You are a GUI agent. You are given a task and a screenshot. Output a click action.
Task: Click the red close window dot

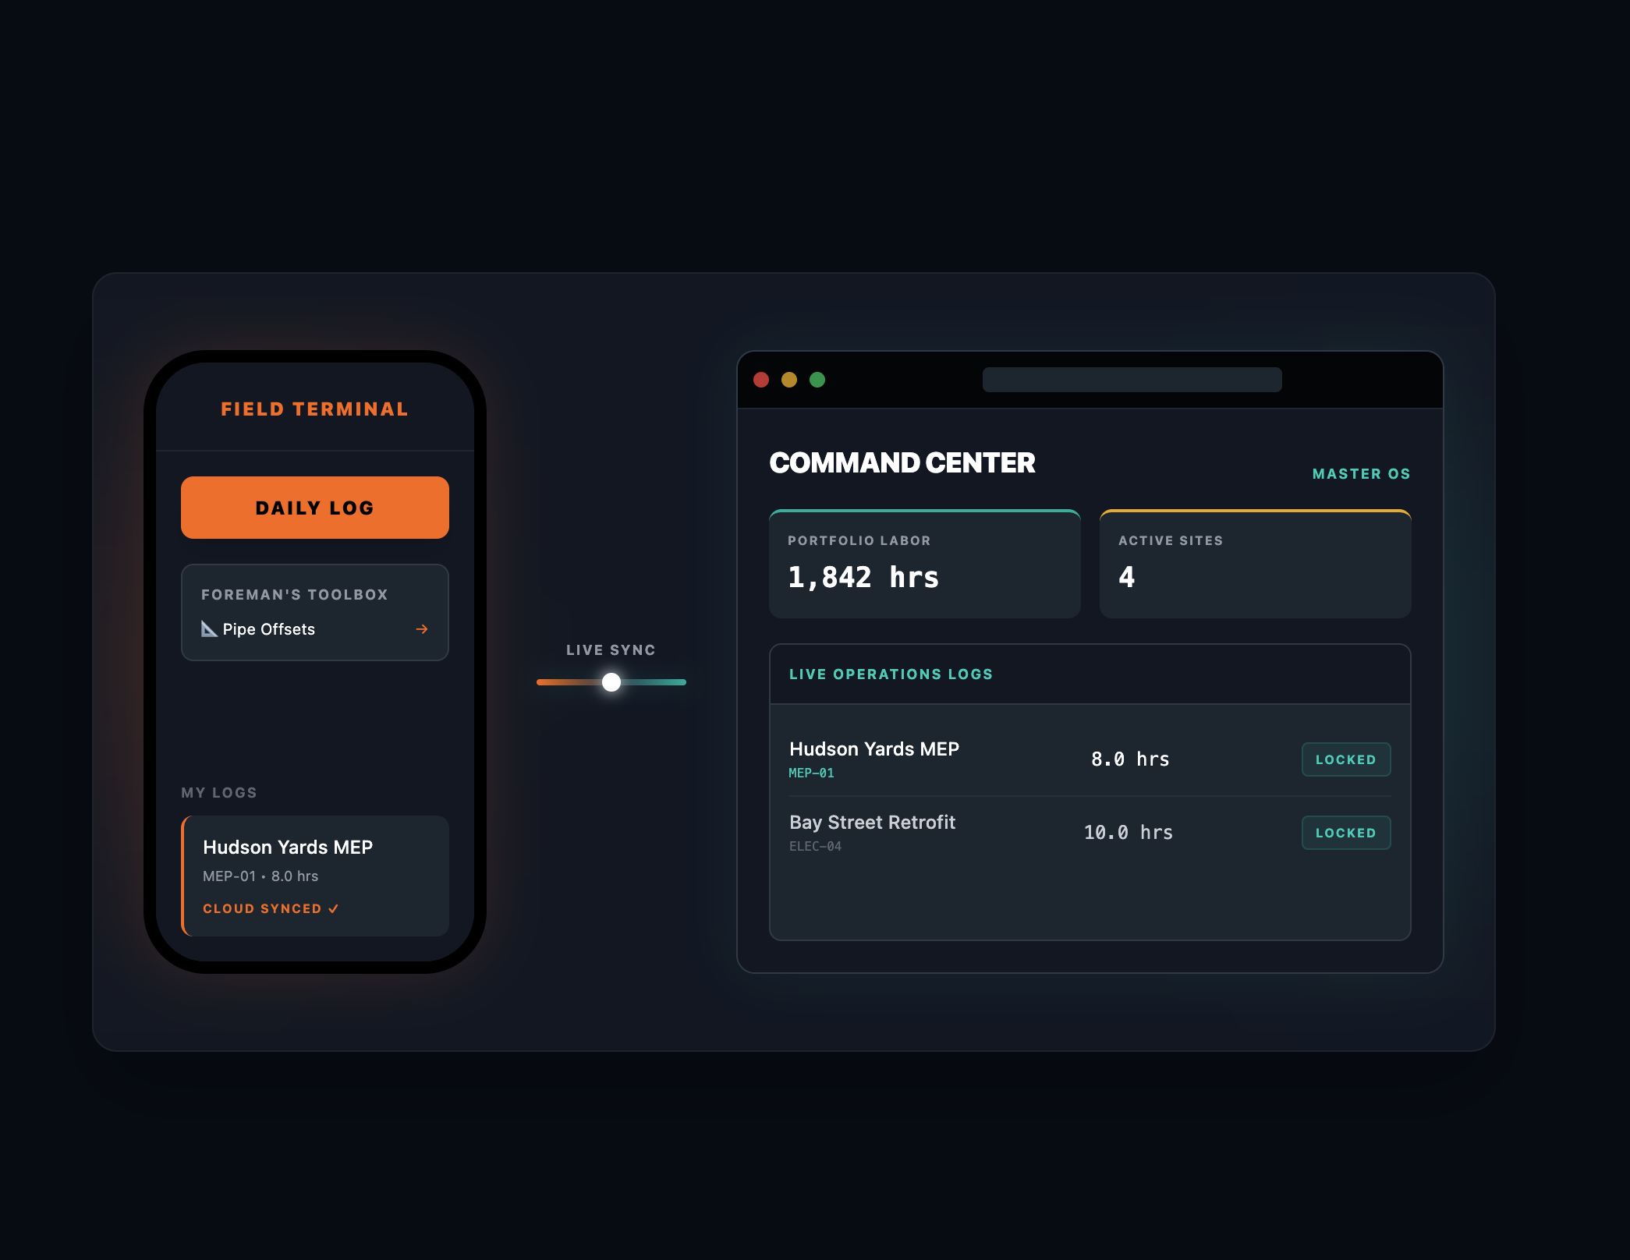(x=761, y=380)
